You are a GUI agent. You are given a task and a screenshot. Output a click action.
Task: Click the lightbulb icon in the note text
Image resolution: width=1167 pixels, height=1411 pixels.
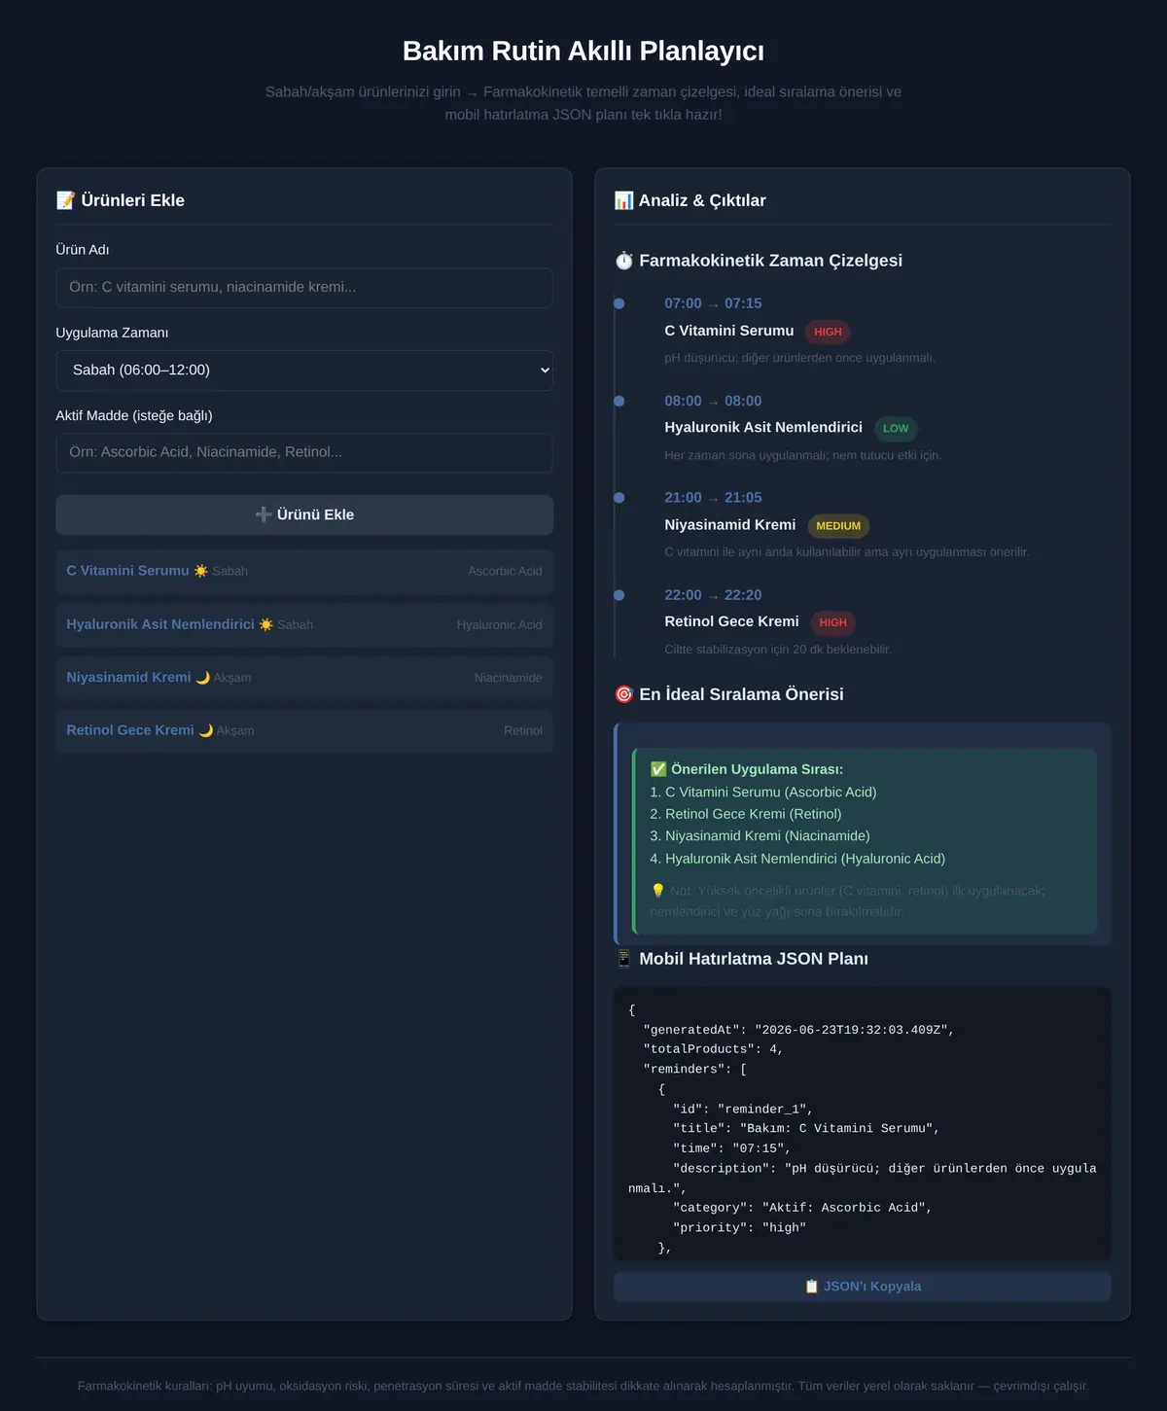[x=657, y=891]
